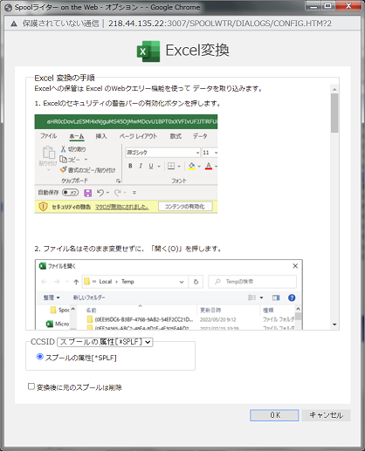Enable 変換後に元のスプールは削除 checkbox
The height and width of the screenshot is (451, 365).
pyautogui.click(x=31, y=386)
